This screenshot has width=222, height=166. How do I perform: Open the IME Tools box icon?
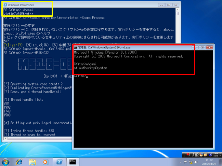[206, 155]
